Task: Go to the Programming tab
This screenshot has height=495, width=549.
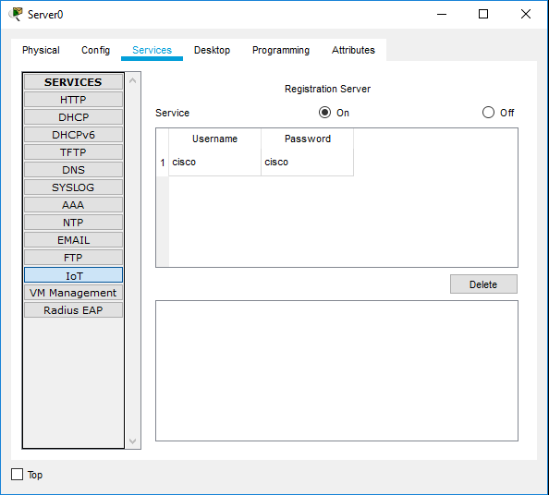Action: click(x=281, y=50)
